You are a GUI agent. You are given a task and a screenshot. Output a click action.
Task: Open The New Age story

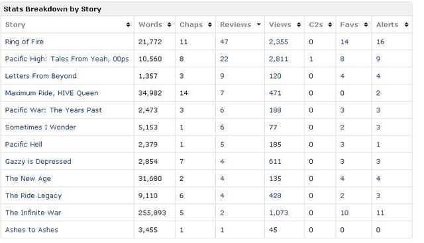click(x=28, y=178)
